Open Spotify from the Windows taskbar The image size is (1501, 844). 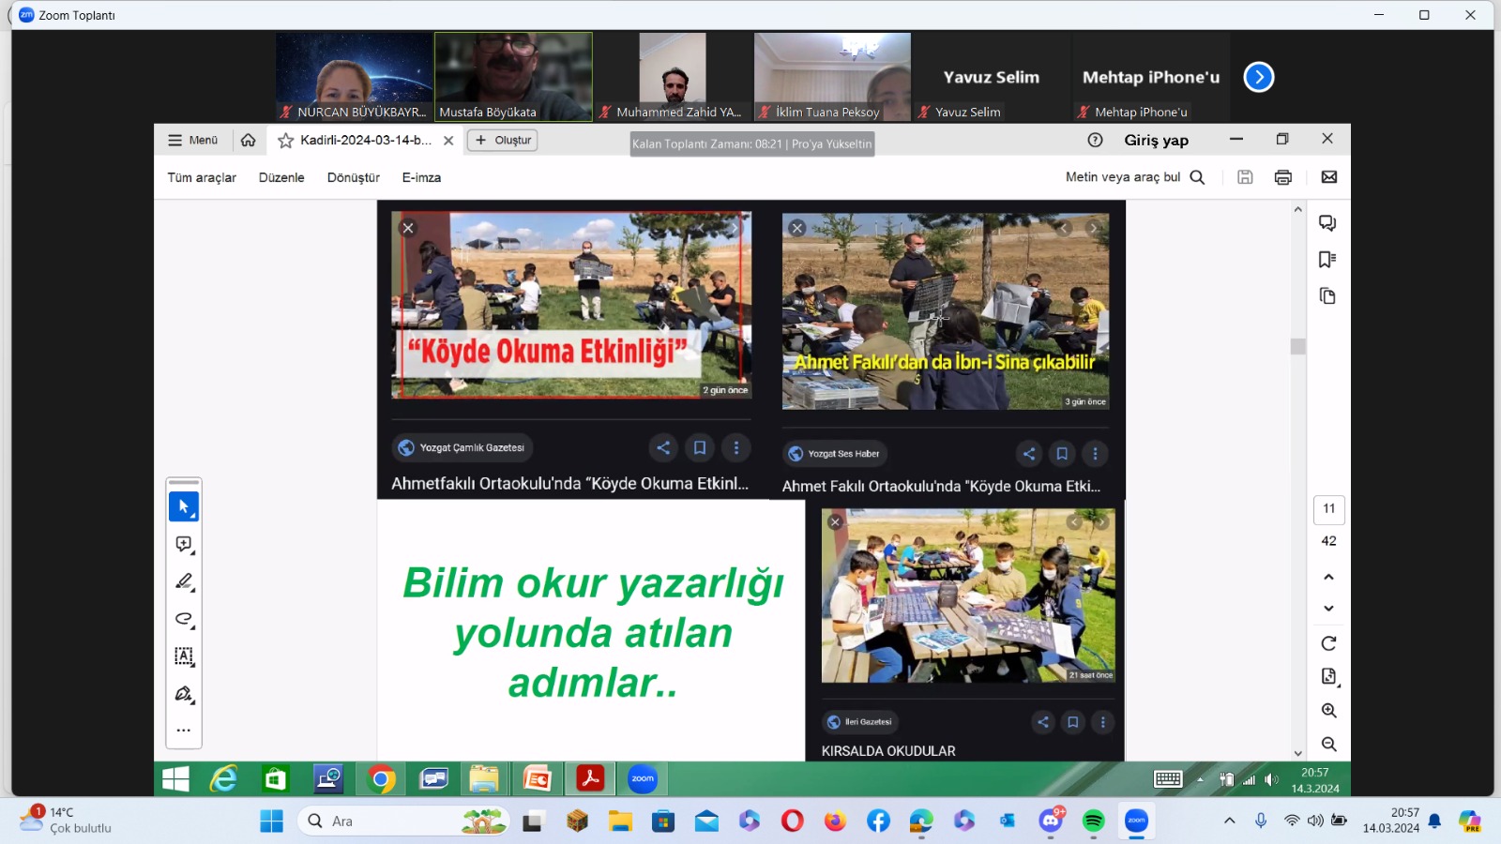tap(1094, 821)
